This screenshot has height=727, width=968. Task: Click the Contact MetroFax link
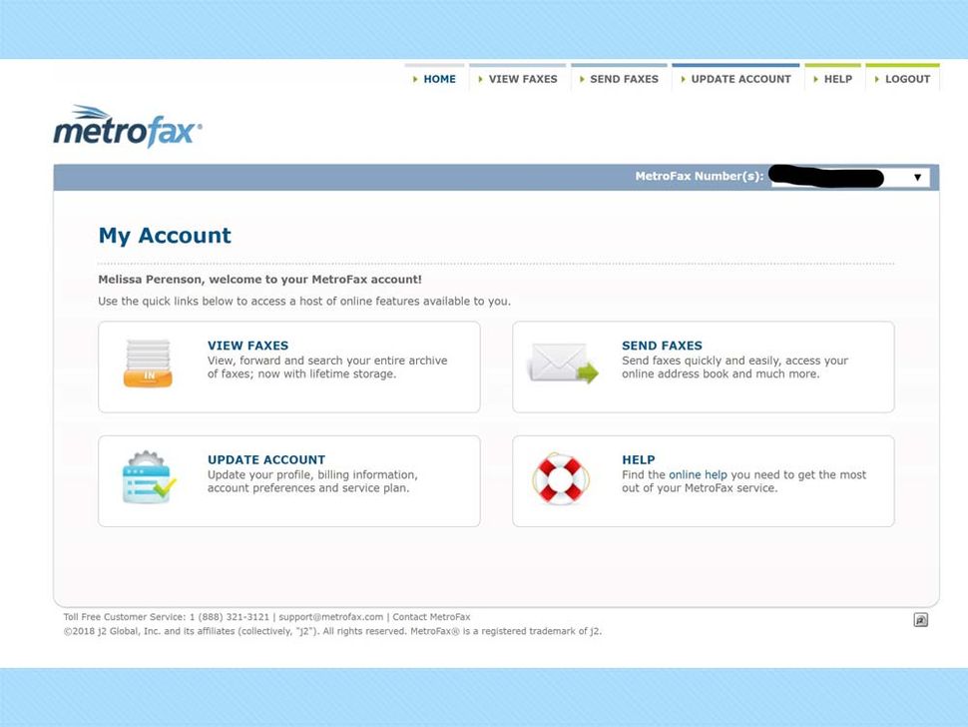(x=431, y=616)
